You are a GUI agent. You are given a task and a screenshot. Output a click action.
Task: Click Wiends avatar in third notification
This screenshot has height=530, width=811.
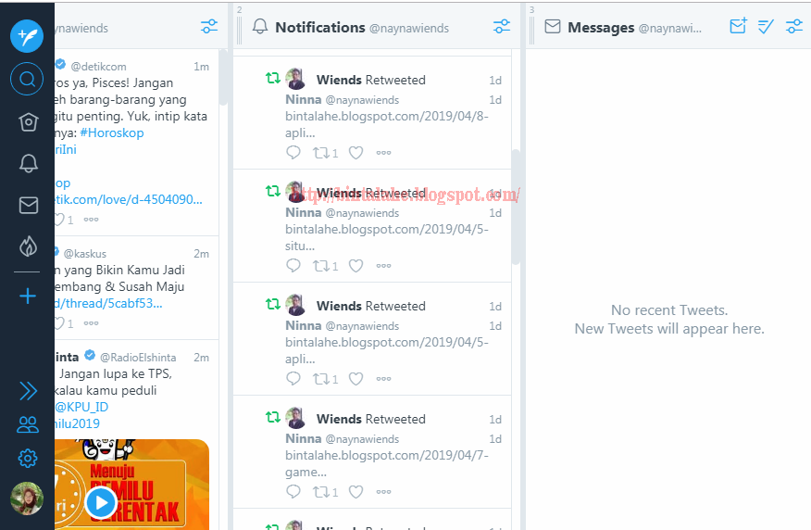point(296,306)
